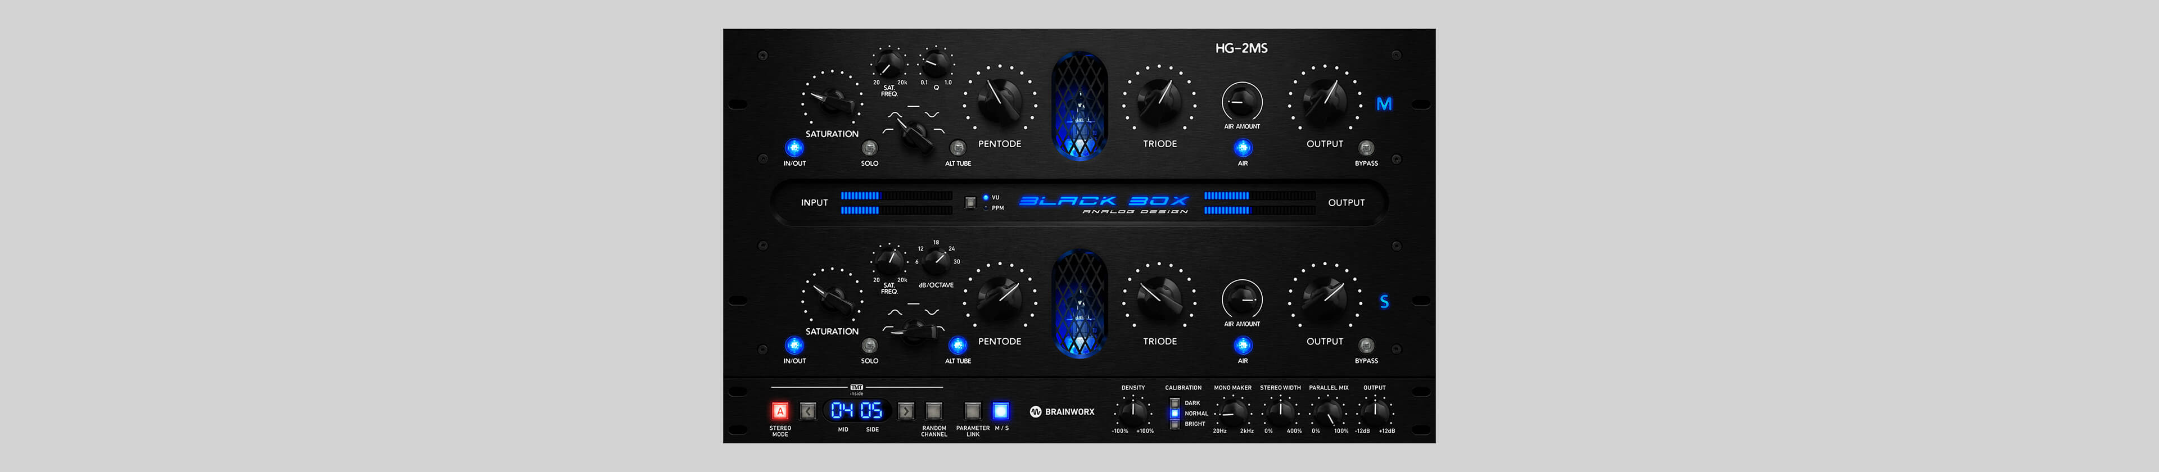Click the Side channel SAT FREQ knob
The width and height of the screenshot is (2159, 472).
888,261
